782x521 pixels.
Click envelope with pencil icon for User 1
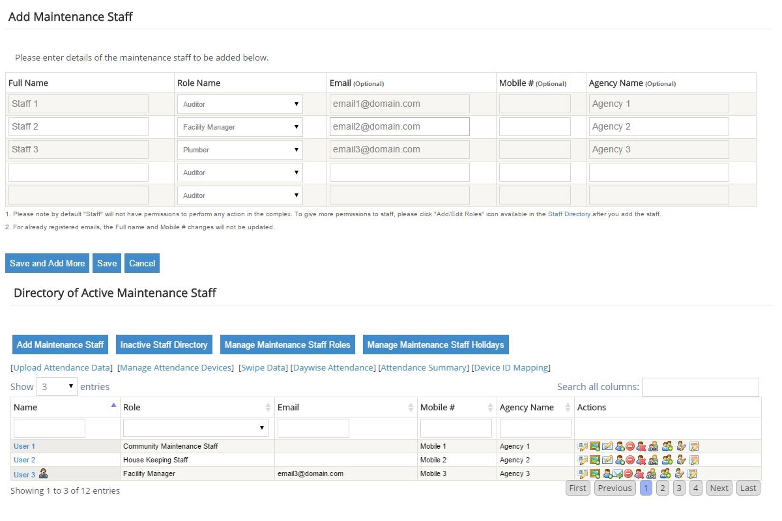(607, 446)
